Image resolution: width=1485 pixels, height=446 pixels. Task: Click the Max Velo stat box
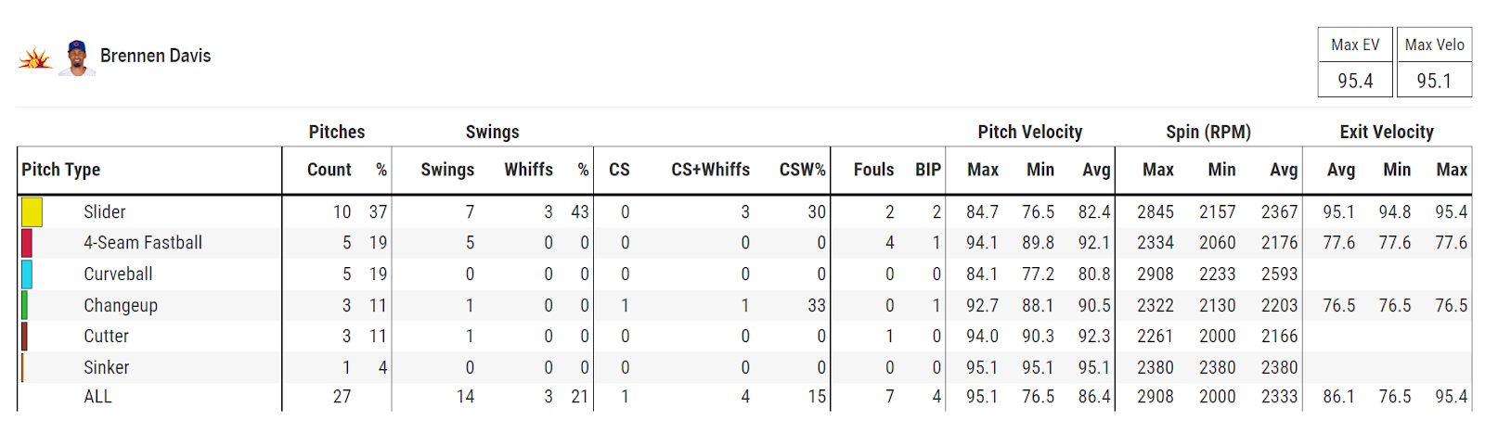(x=1434, y=62)
